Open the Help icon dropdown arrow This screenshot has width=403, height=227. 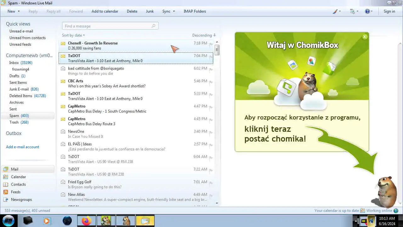pos(372,11)
